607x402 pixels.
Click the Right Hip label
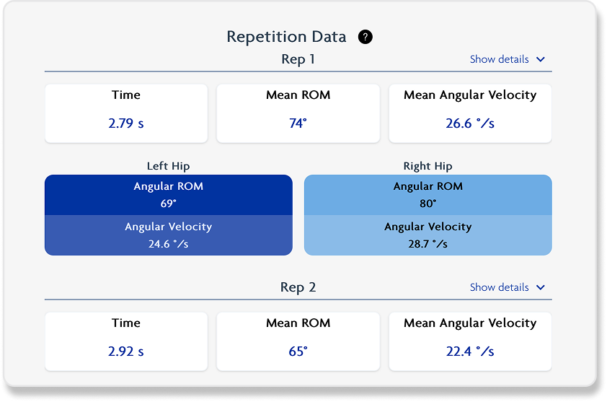click(x=427, y=166)
